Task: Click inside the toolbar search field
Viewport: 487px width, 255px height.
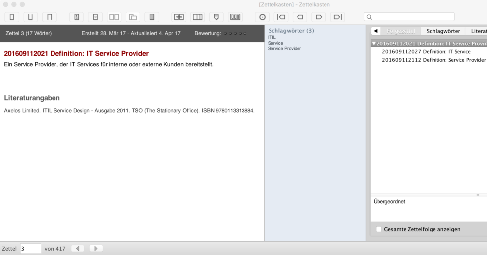Action: (409, 17)
